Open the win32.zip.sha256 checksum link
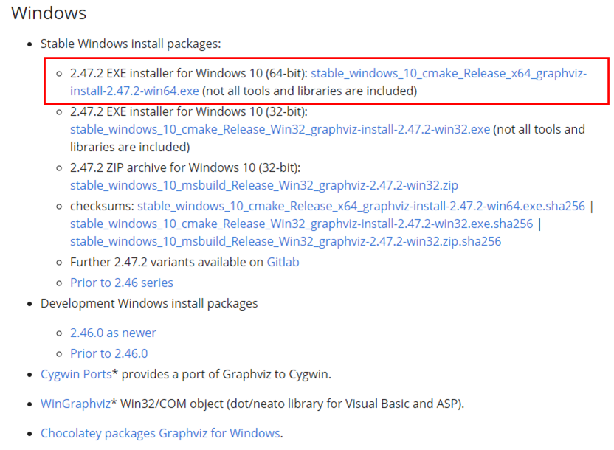The height and width of the screenshot is (450, 614). pos(286,241)
